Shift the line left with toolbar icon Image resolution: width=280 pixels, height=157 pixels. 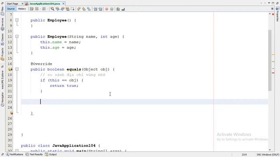point(95,9)
